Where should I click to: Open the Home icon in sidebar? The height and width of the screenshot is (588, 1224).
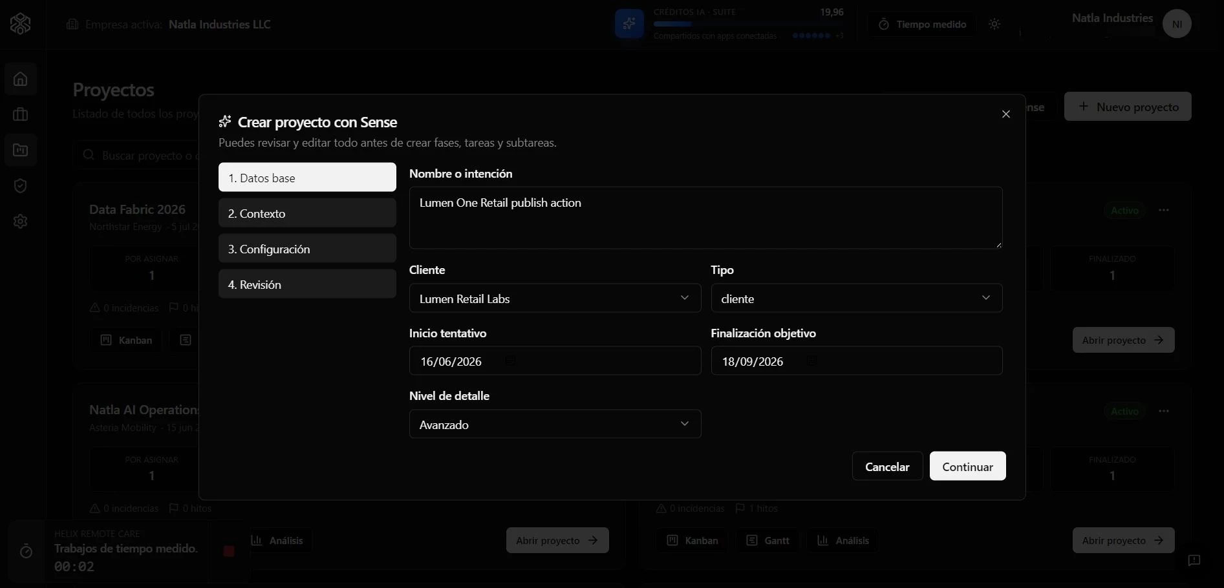21,79
